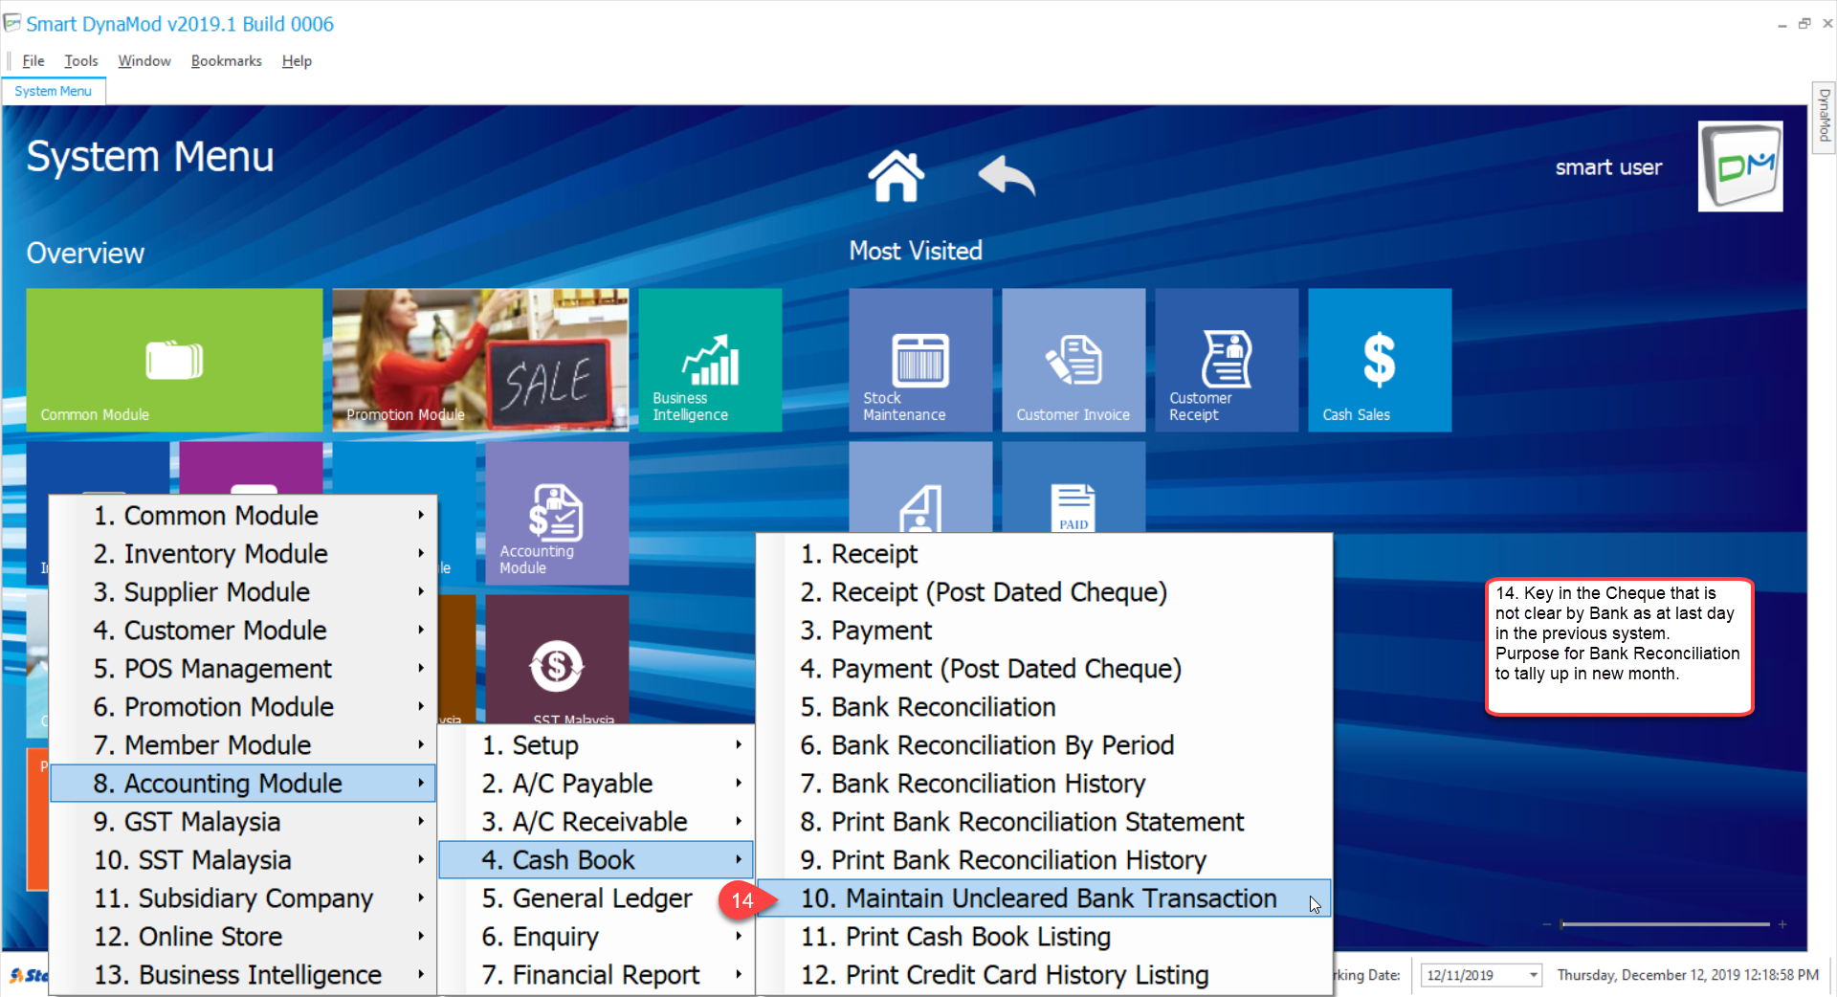Select 2. A/C Payable submenu entry
Image resolution: width=1837 pixels, height=997 pixels.
pyautogui.click(x=596, y=783)
